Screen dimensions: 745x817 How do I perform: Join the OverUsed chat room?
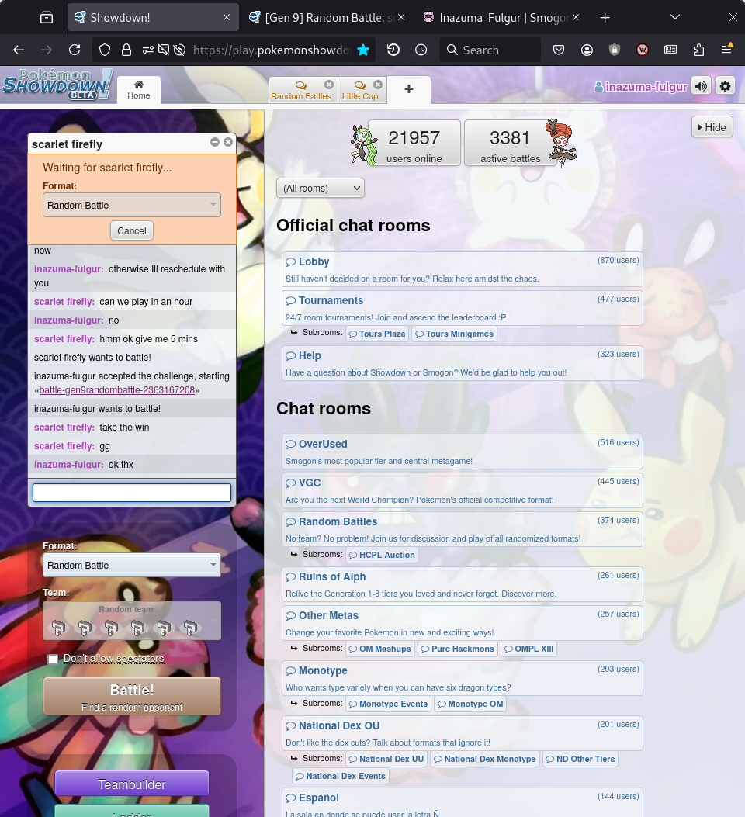pos(462,452)
